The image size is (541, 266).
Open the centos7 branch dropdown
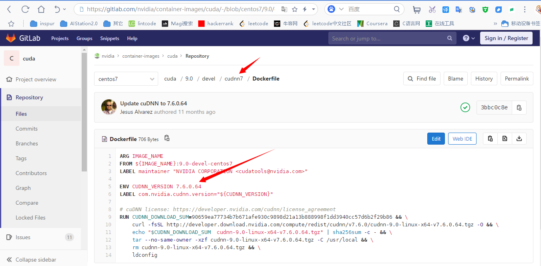(x=126, y=79)
